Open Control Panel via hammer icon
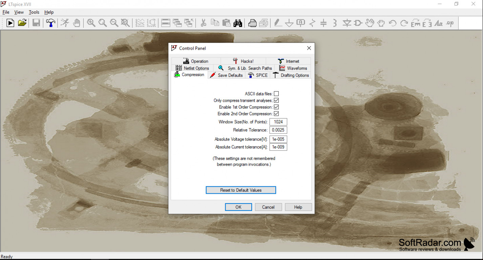 click(x=50, y=23)
